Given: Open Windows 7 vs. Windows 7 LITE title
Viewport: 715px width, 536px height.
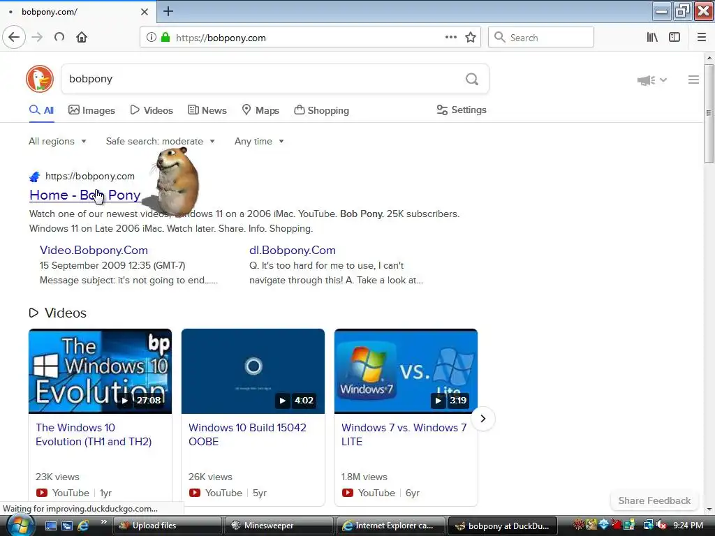Looking at the screenshot, I should click(404, 434).
